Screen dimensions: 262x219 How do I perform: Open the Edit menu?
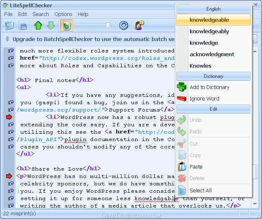click(23, 14)
